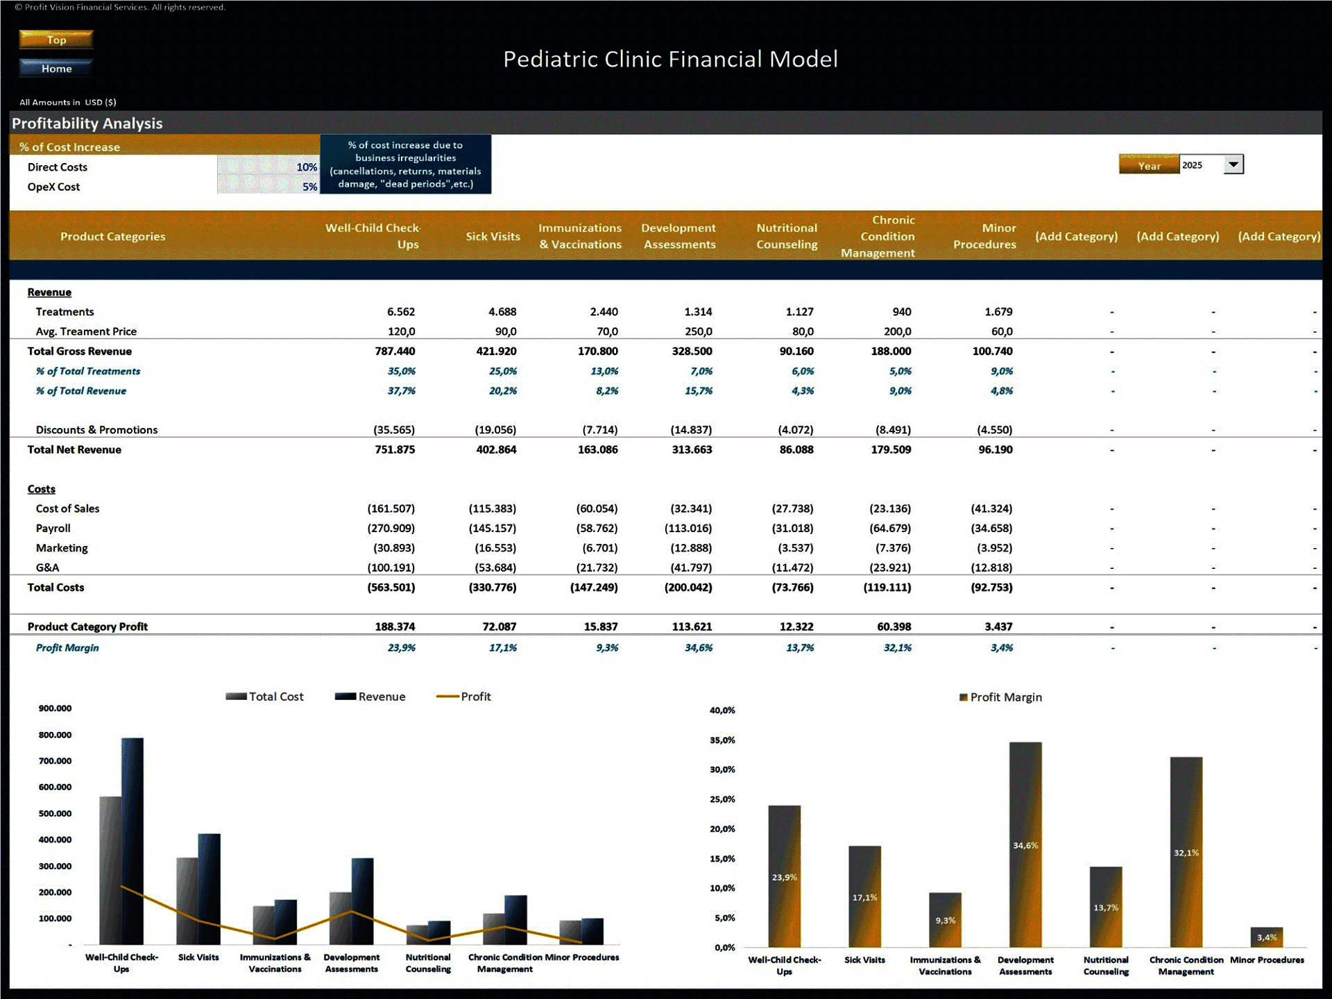Image resolution: width=1332 pixels, height=999 pixels.
Task: Click the Profit Margin row label
Action: [67, 647]
